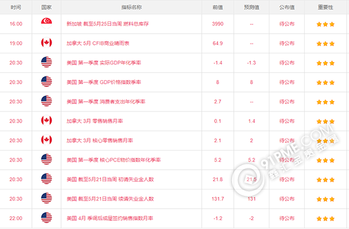Click the 指标名称 column header
349x229 pixels.
pyautogui.click(x=131, y=8)
